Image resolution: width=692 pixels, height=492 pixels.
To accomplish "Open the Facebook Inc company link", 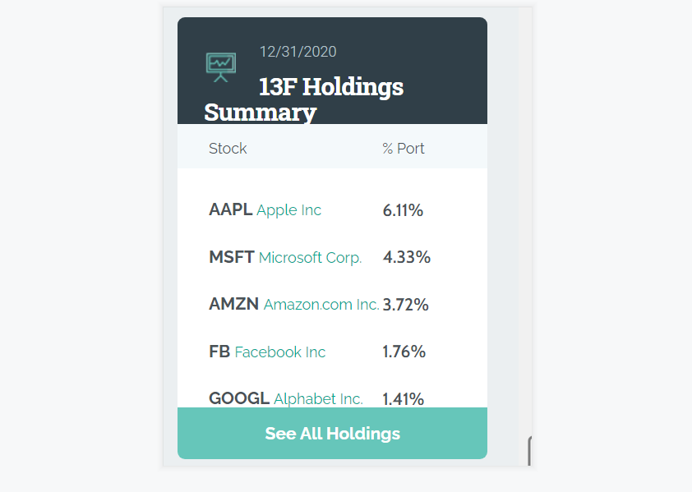I will [280, 352].
